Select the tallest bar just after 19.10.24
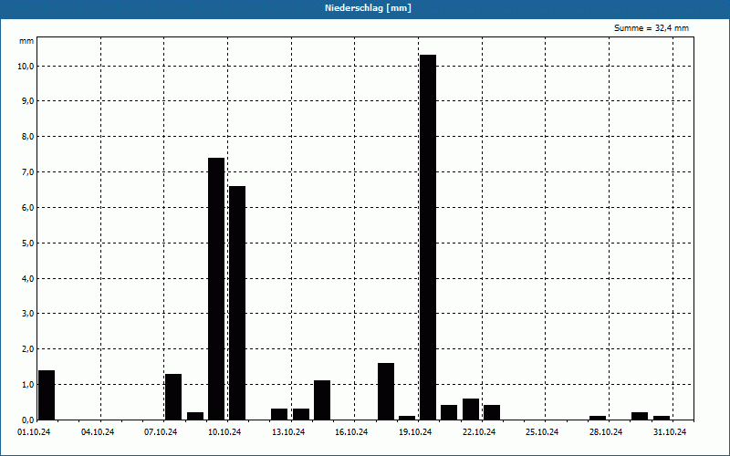The height and width of the screenshot is (456, 730). [x=428, y=237]
